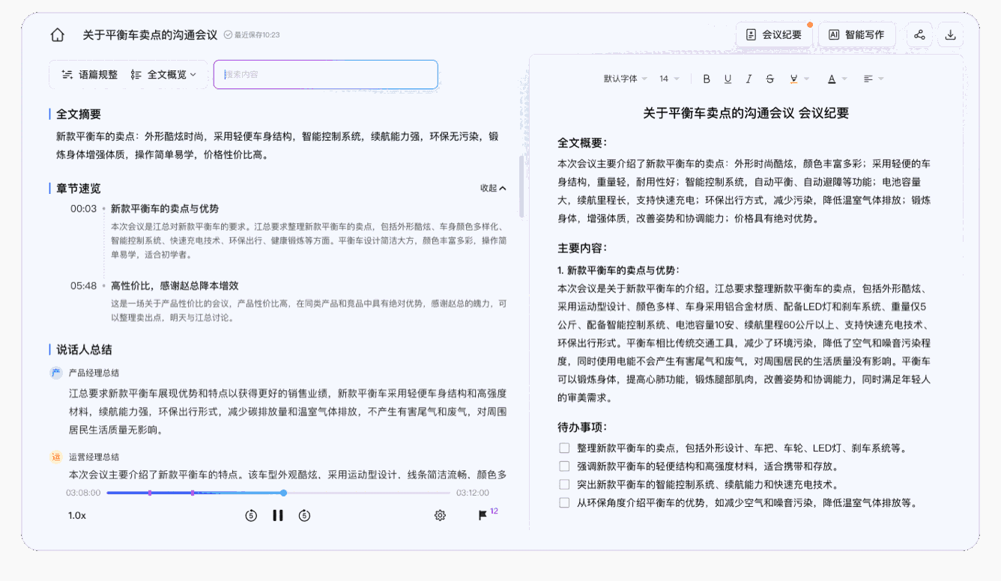Apply strikethrough formatting in the editor toolbar

[x=769, y=78]
